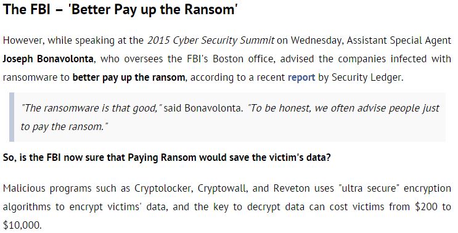Click the italic "2015 Cyber Security Summit" text
The height and width of the screenshot is (233, 458).
[x=211, y=41]
